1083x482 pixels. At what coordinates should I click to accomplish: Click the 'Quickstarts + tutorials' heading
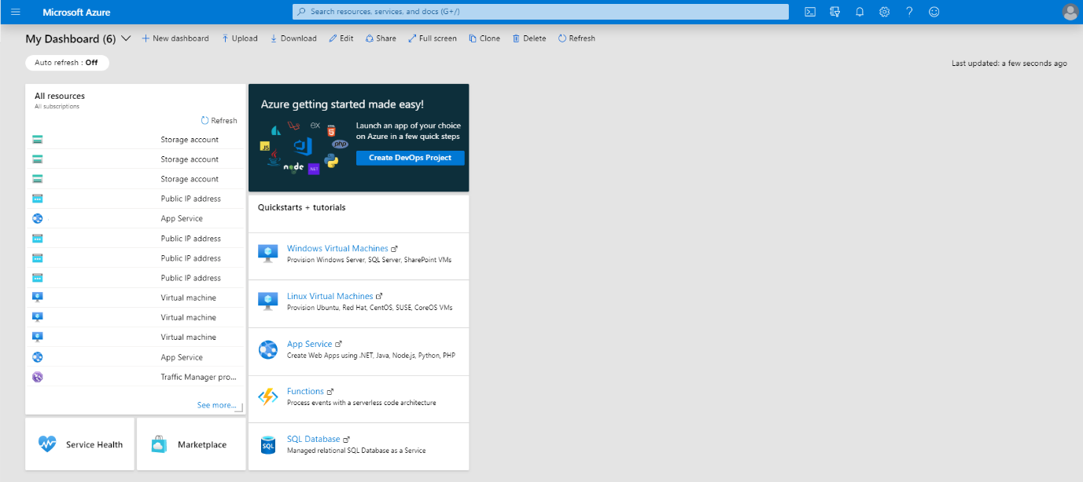pyautogui.click(x=302, y=207)
